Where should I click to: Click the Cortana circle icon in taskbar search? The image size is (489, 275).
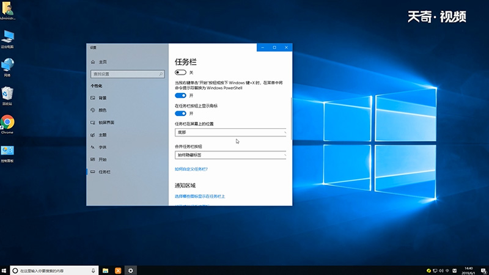pyautogui.click(x=15, y=271)
